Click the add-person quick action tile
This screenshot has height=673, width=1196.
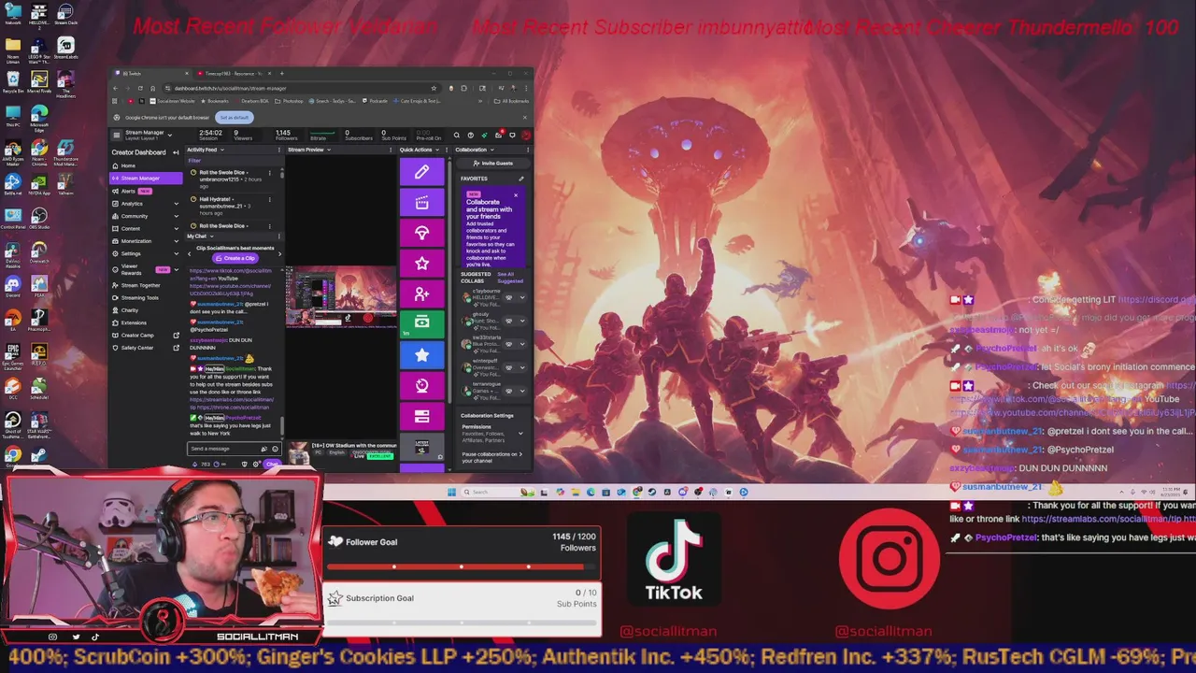421,294
